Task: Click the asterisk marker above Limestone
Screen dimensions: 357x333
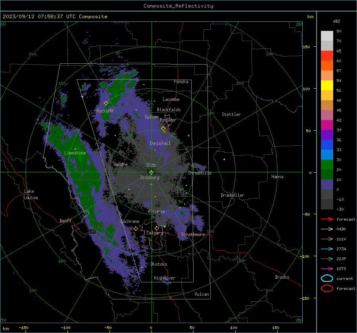Action: coord(75,149)
